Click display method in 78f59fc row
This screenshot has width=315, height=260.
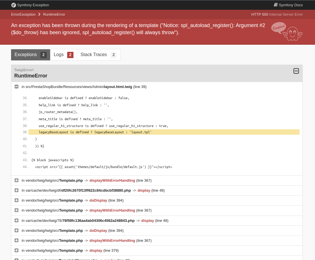tap(148, 221)
